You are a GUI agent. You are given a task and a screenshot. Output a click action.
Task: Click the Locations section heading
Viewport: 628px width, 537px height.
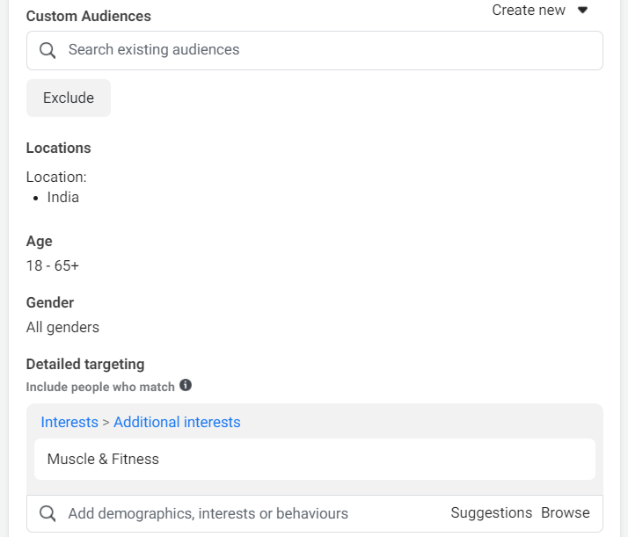58,148
